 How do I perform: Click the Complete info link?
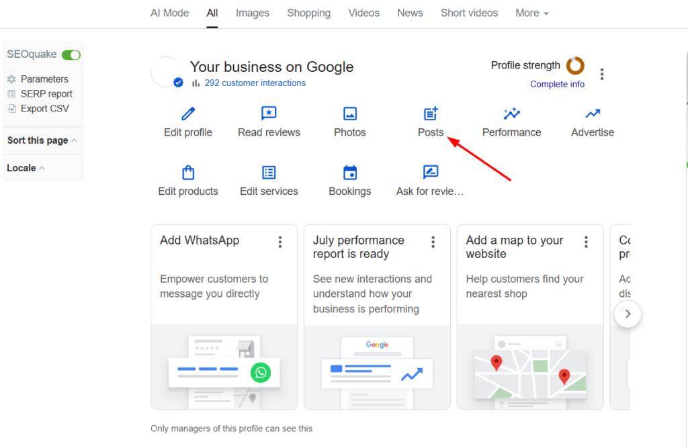[x=557, y=84]
